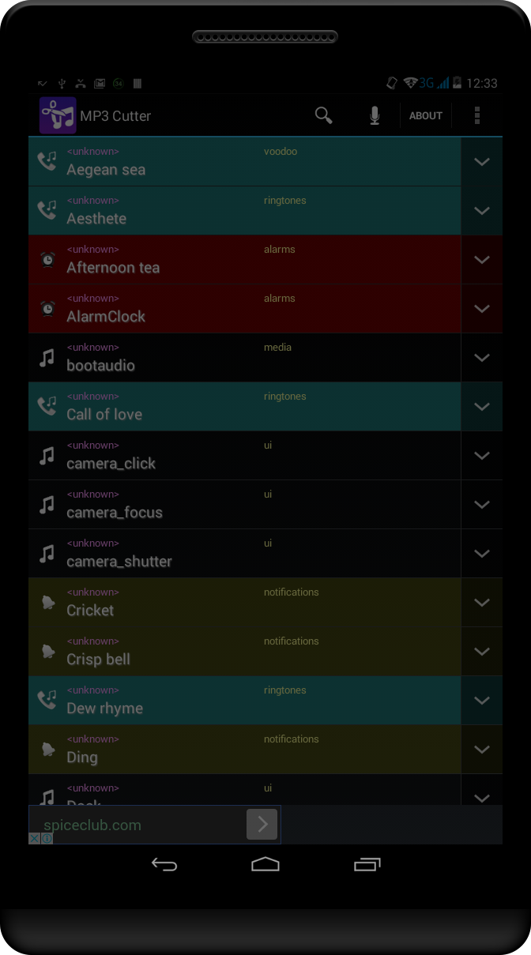Image resolution: width=531 pixels, height=955 pixels.
Task: Open the three-dot overflow menu
Action: point(477,116)
